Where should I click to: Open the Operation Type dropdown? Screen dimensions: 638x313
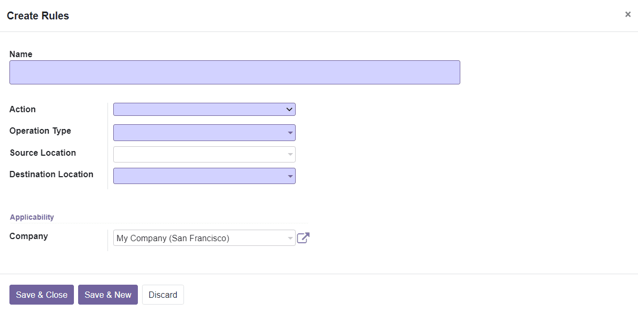204,133
